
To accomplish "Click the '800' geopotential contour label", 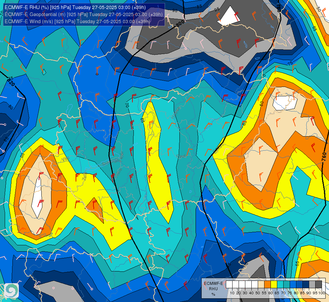I will [x=180, y=23].
